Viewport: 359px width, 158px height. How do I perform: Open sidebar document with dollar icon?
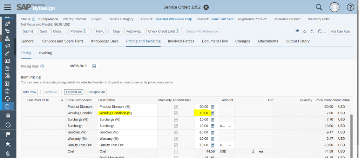point(7,68)
